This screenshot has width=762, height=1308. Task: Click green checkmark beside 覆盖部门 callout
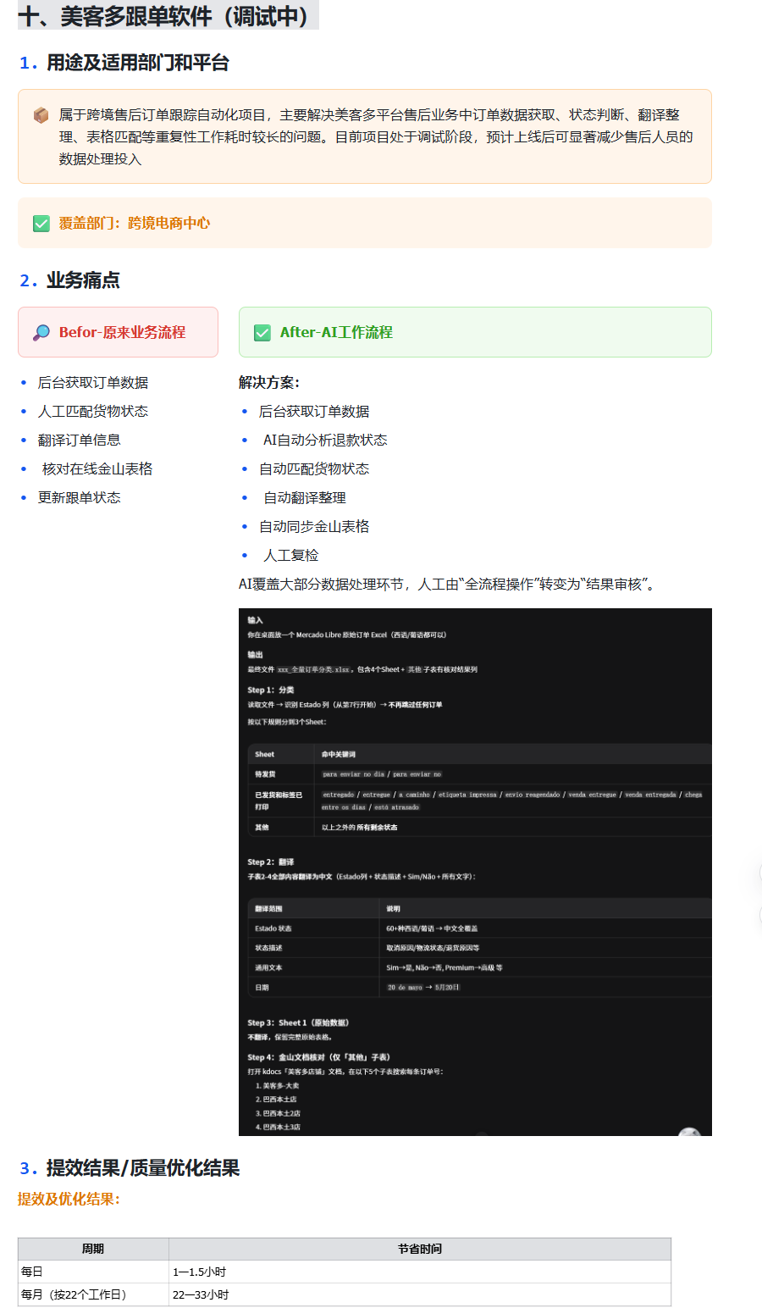coord(41,224)
